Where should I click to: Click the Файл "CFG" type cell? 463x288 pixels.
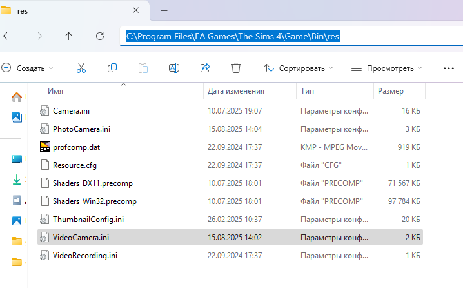pyautogui.click(x=321, y=165)
